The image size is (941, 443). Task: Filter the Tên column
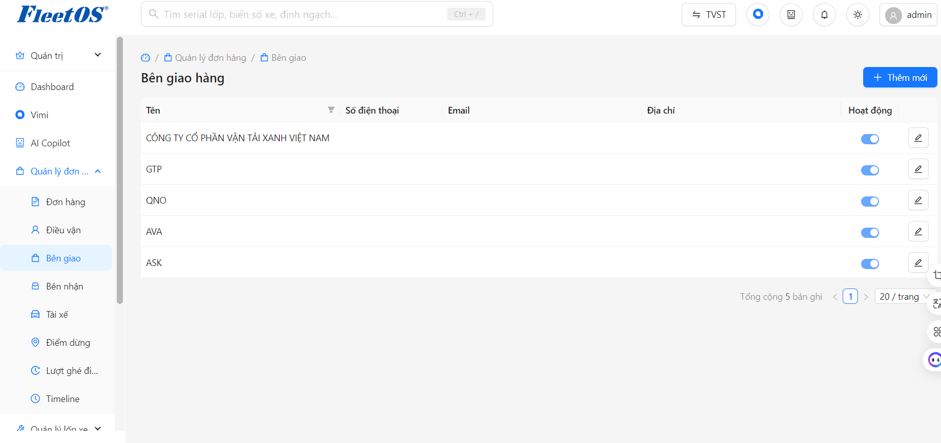click(331, 110)
